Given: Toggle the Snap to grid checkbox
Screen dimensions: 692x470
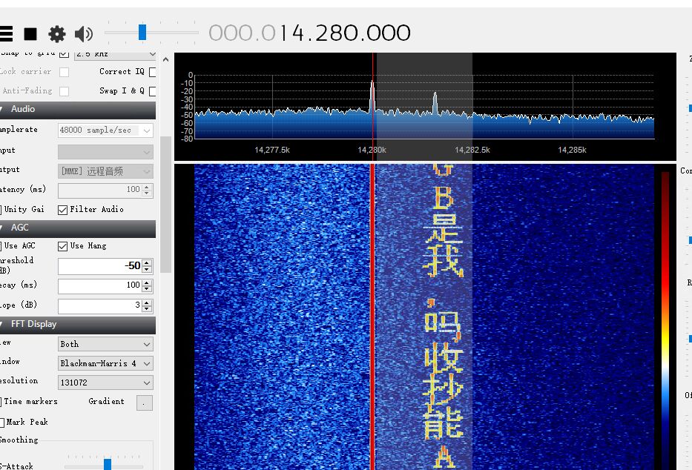Looking at the screenshot, I should click(64, 53).
